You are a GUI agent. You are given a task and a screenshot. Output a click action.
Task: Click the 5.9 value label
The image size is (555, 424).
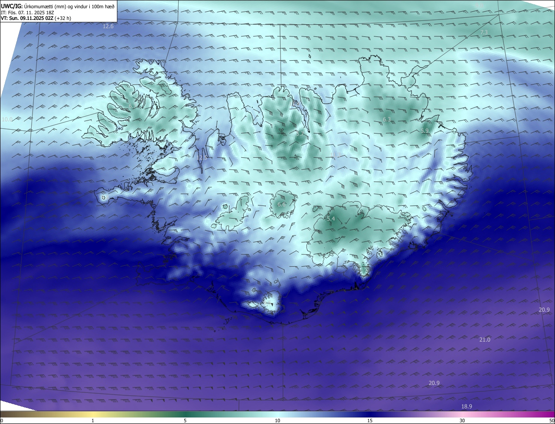[x=424, y=130]
